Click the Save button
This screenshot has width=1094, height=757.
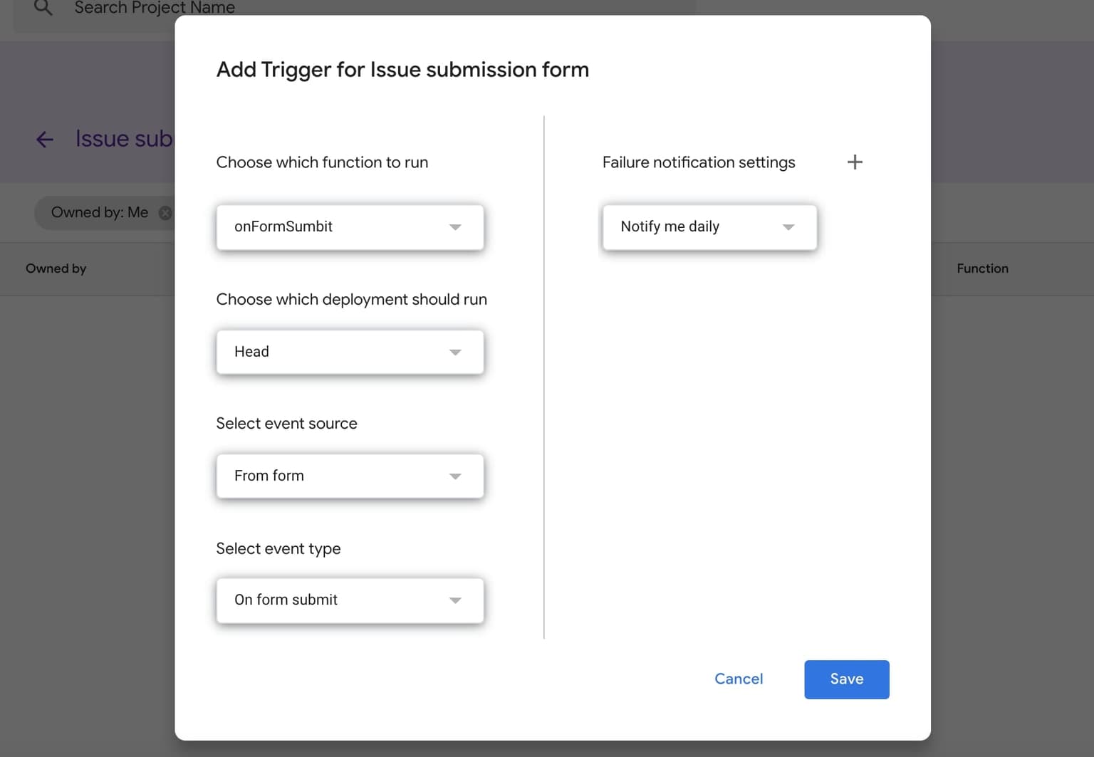click(846, 679)
